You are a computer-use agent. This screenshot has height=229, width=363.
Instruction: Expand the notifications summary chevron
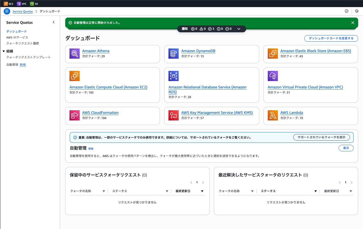(239, 29)
